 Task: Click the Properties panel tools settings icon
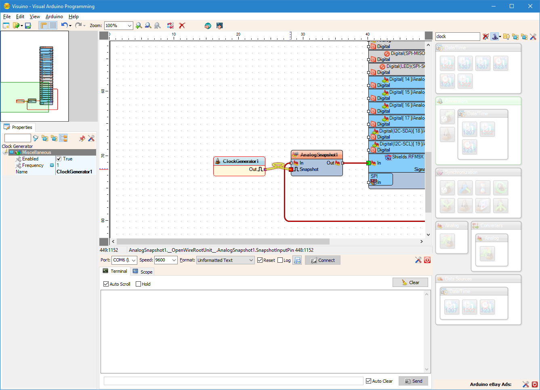tap(91, 138)
